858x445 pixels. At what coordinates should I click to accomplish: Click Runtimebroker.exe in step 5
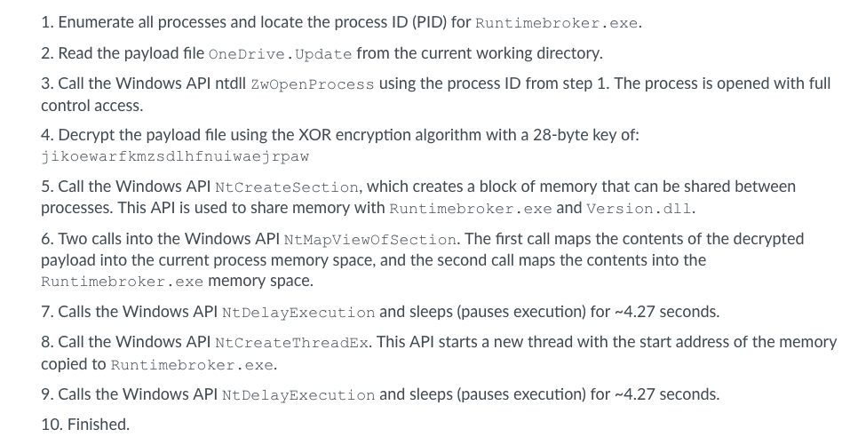(471, 209)
